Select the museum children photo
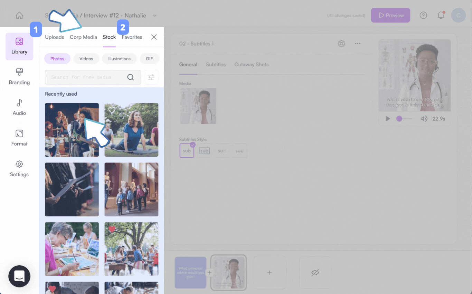The width and height of the screenshot is (472, 294). 131,189
